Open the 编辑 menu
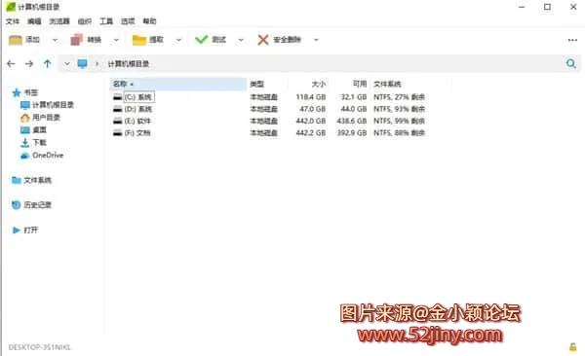The width and height of the screenshot is (585, 356). tap(34, 21)
